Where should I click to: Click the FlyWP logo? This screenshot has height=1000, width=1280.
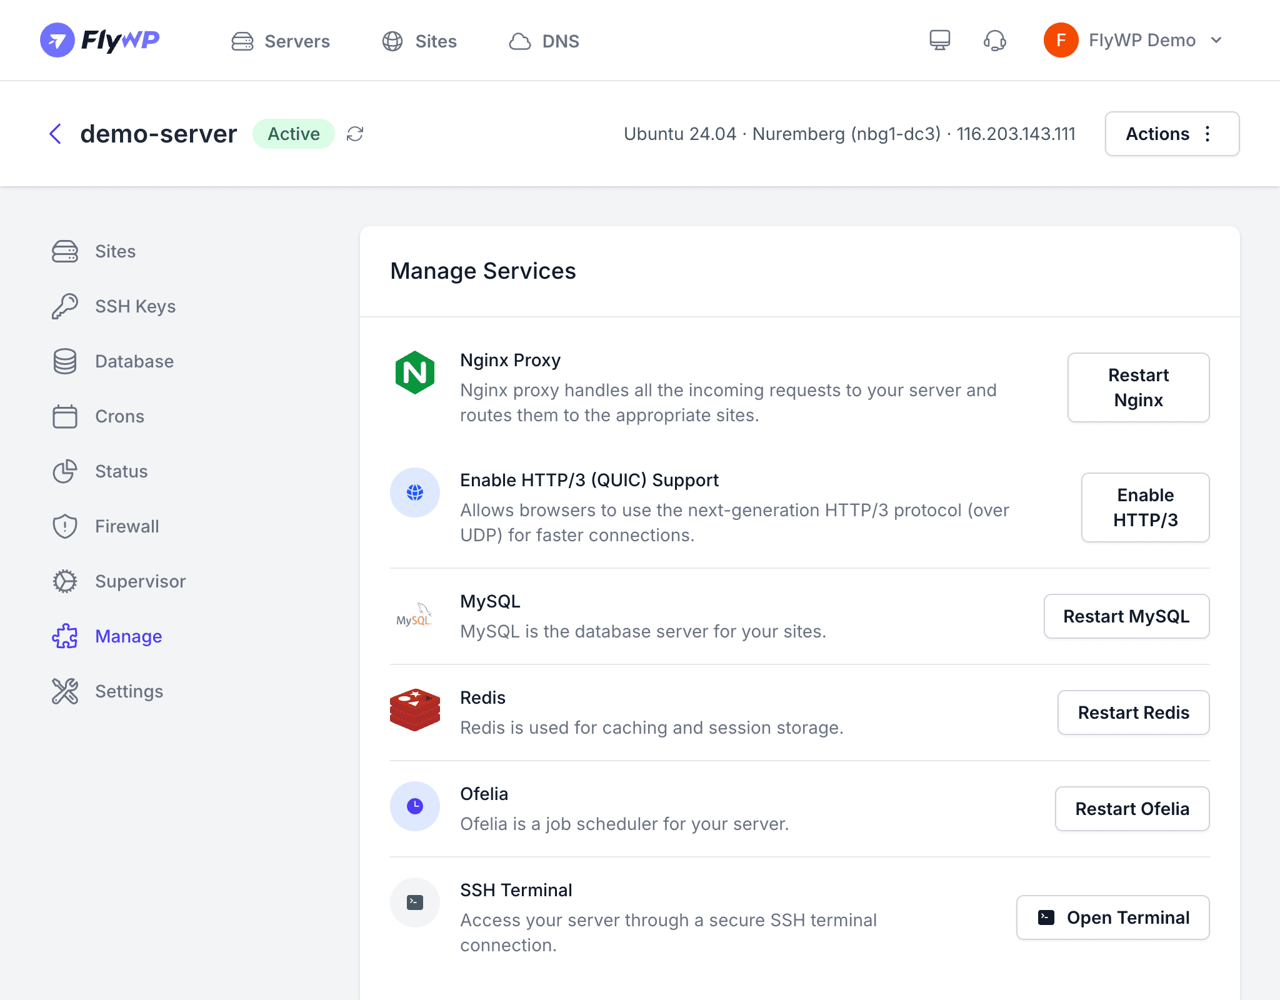[100, 40]
